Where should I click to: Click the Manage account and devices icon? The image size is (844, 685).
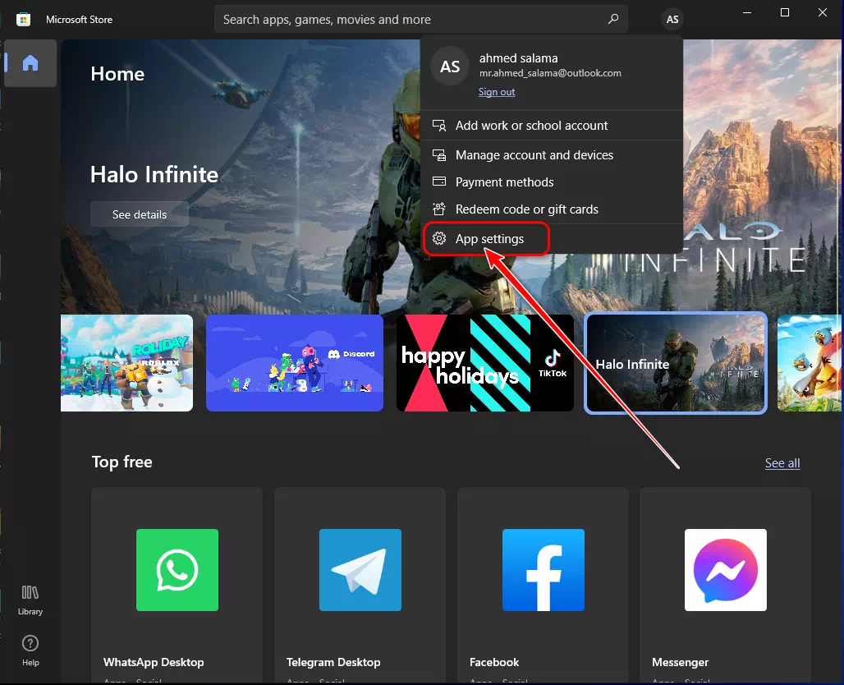[439, 155]
